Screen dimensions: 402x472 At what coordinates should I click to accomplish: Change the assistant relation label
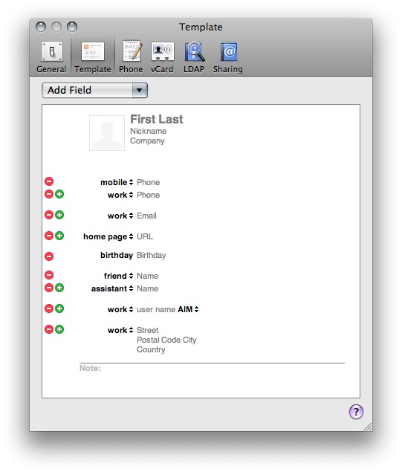112,288
